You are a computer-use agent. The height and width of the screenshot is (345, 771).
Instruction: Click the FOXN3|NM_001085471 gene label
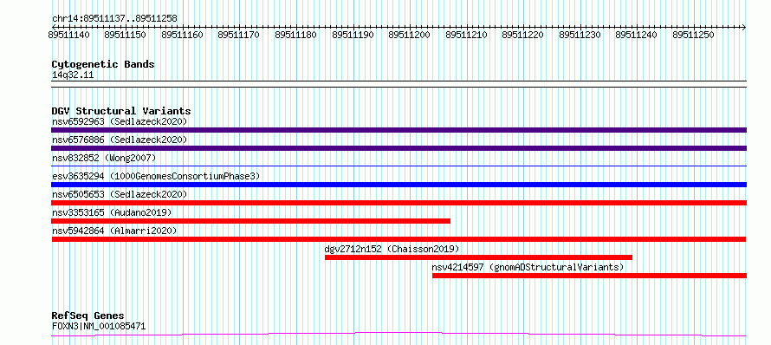[x=99, y=326]
